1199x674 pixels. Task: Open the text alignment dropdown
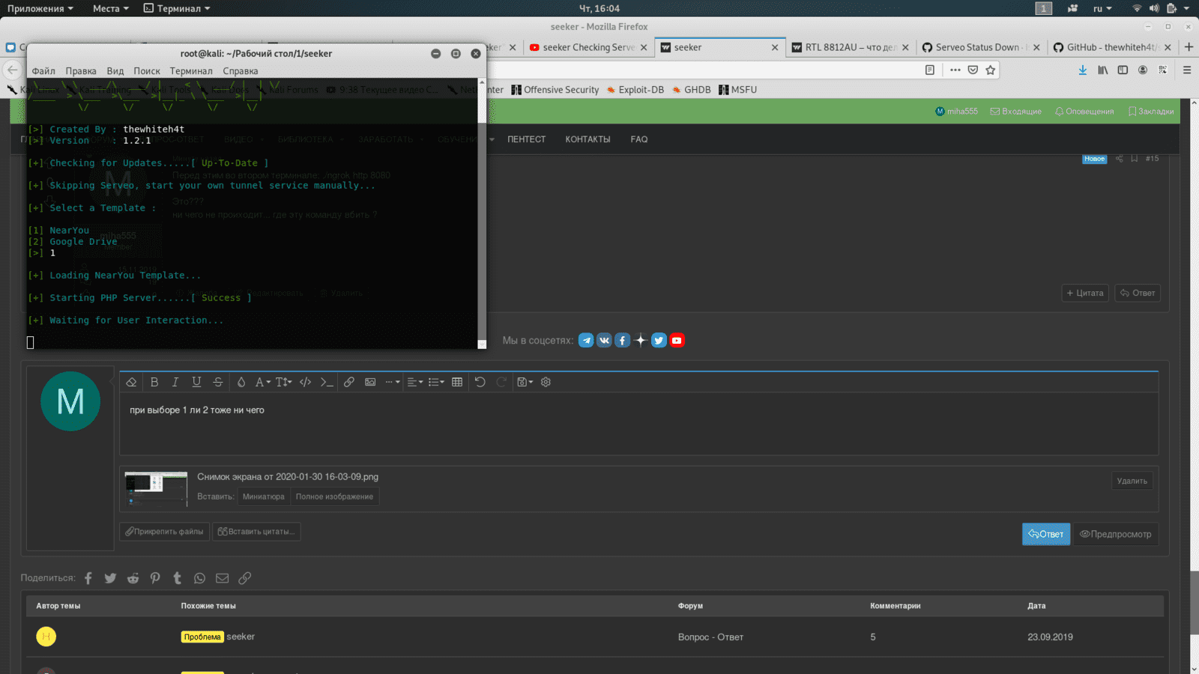coord(415,382)
